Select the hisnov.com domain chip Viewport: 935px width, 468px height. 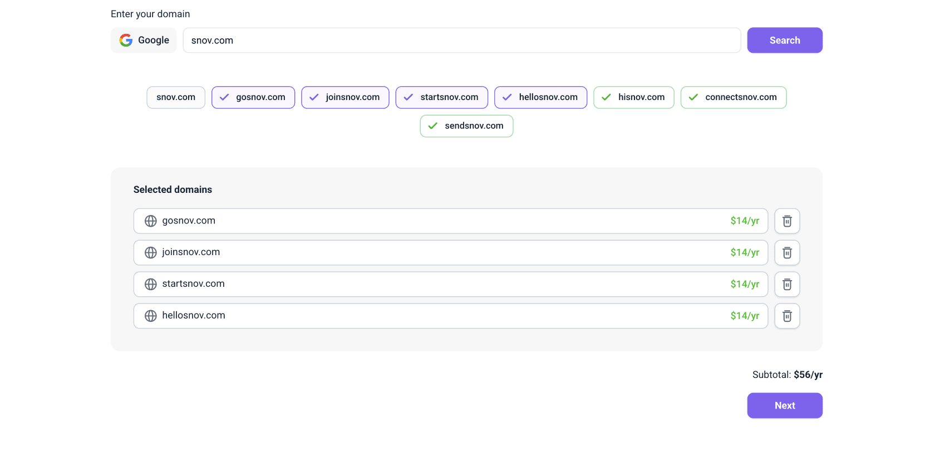633,97
